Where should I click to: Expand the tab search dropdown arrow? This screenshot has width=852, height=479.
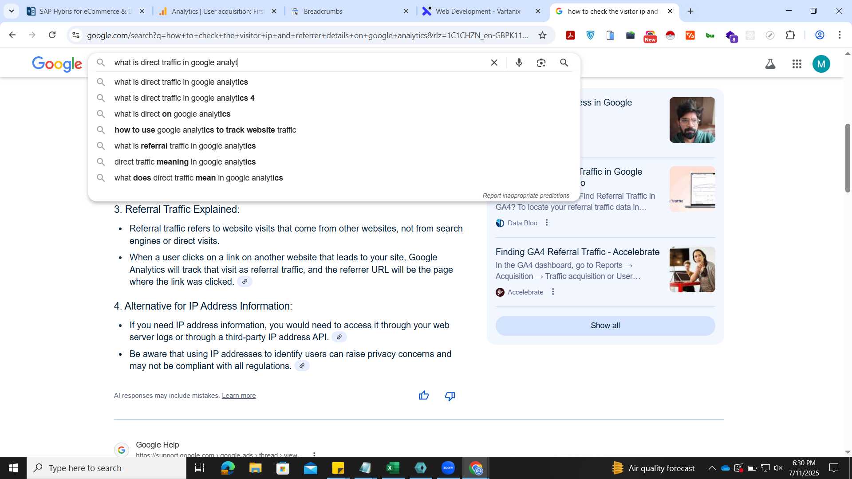[x=11, y=11]
